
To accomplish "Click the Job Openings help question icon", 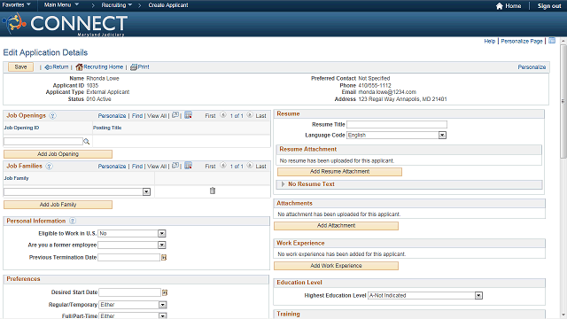I will click(52, 116).
